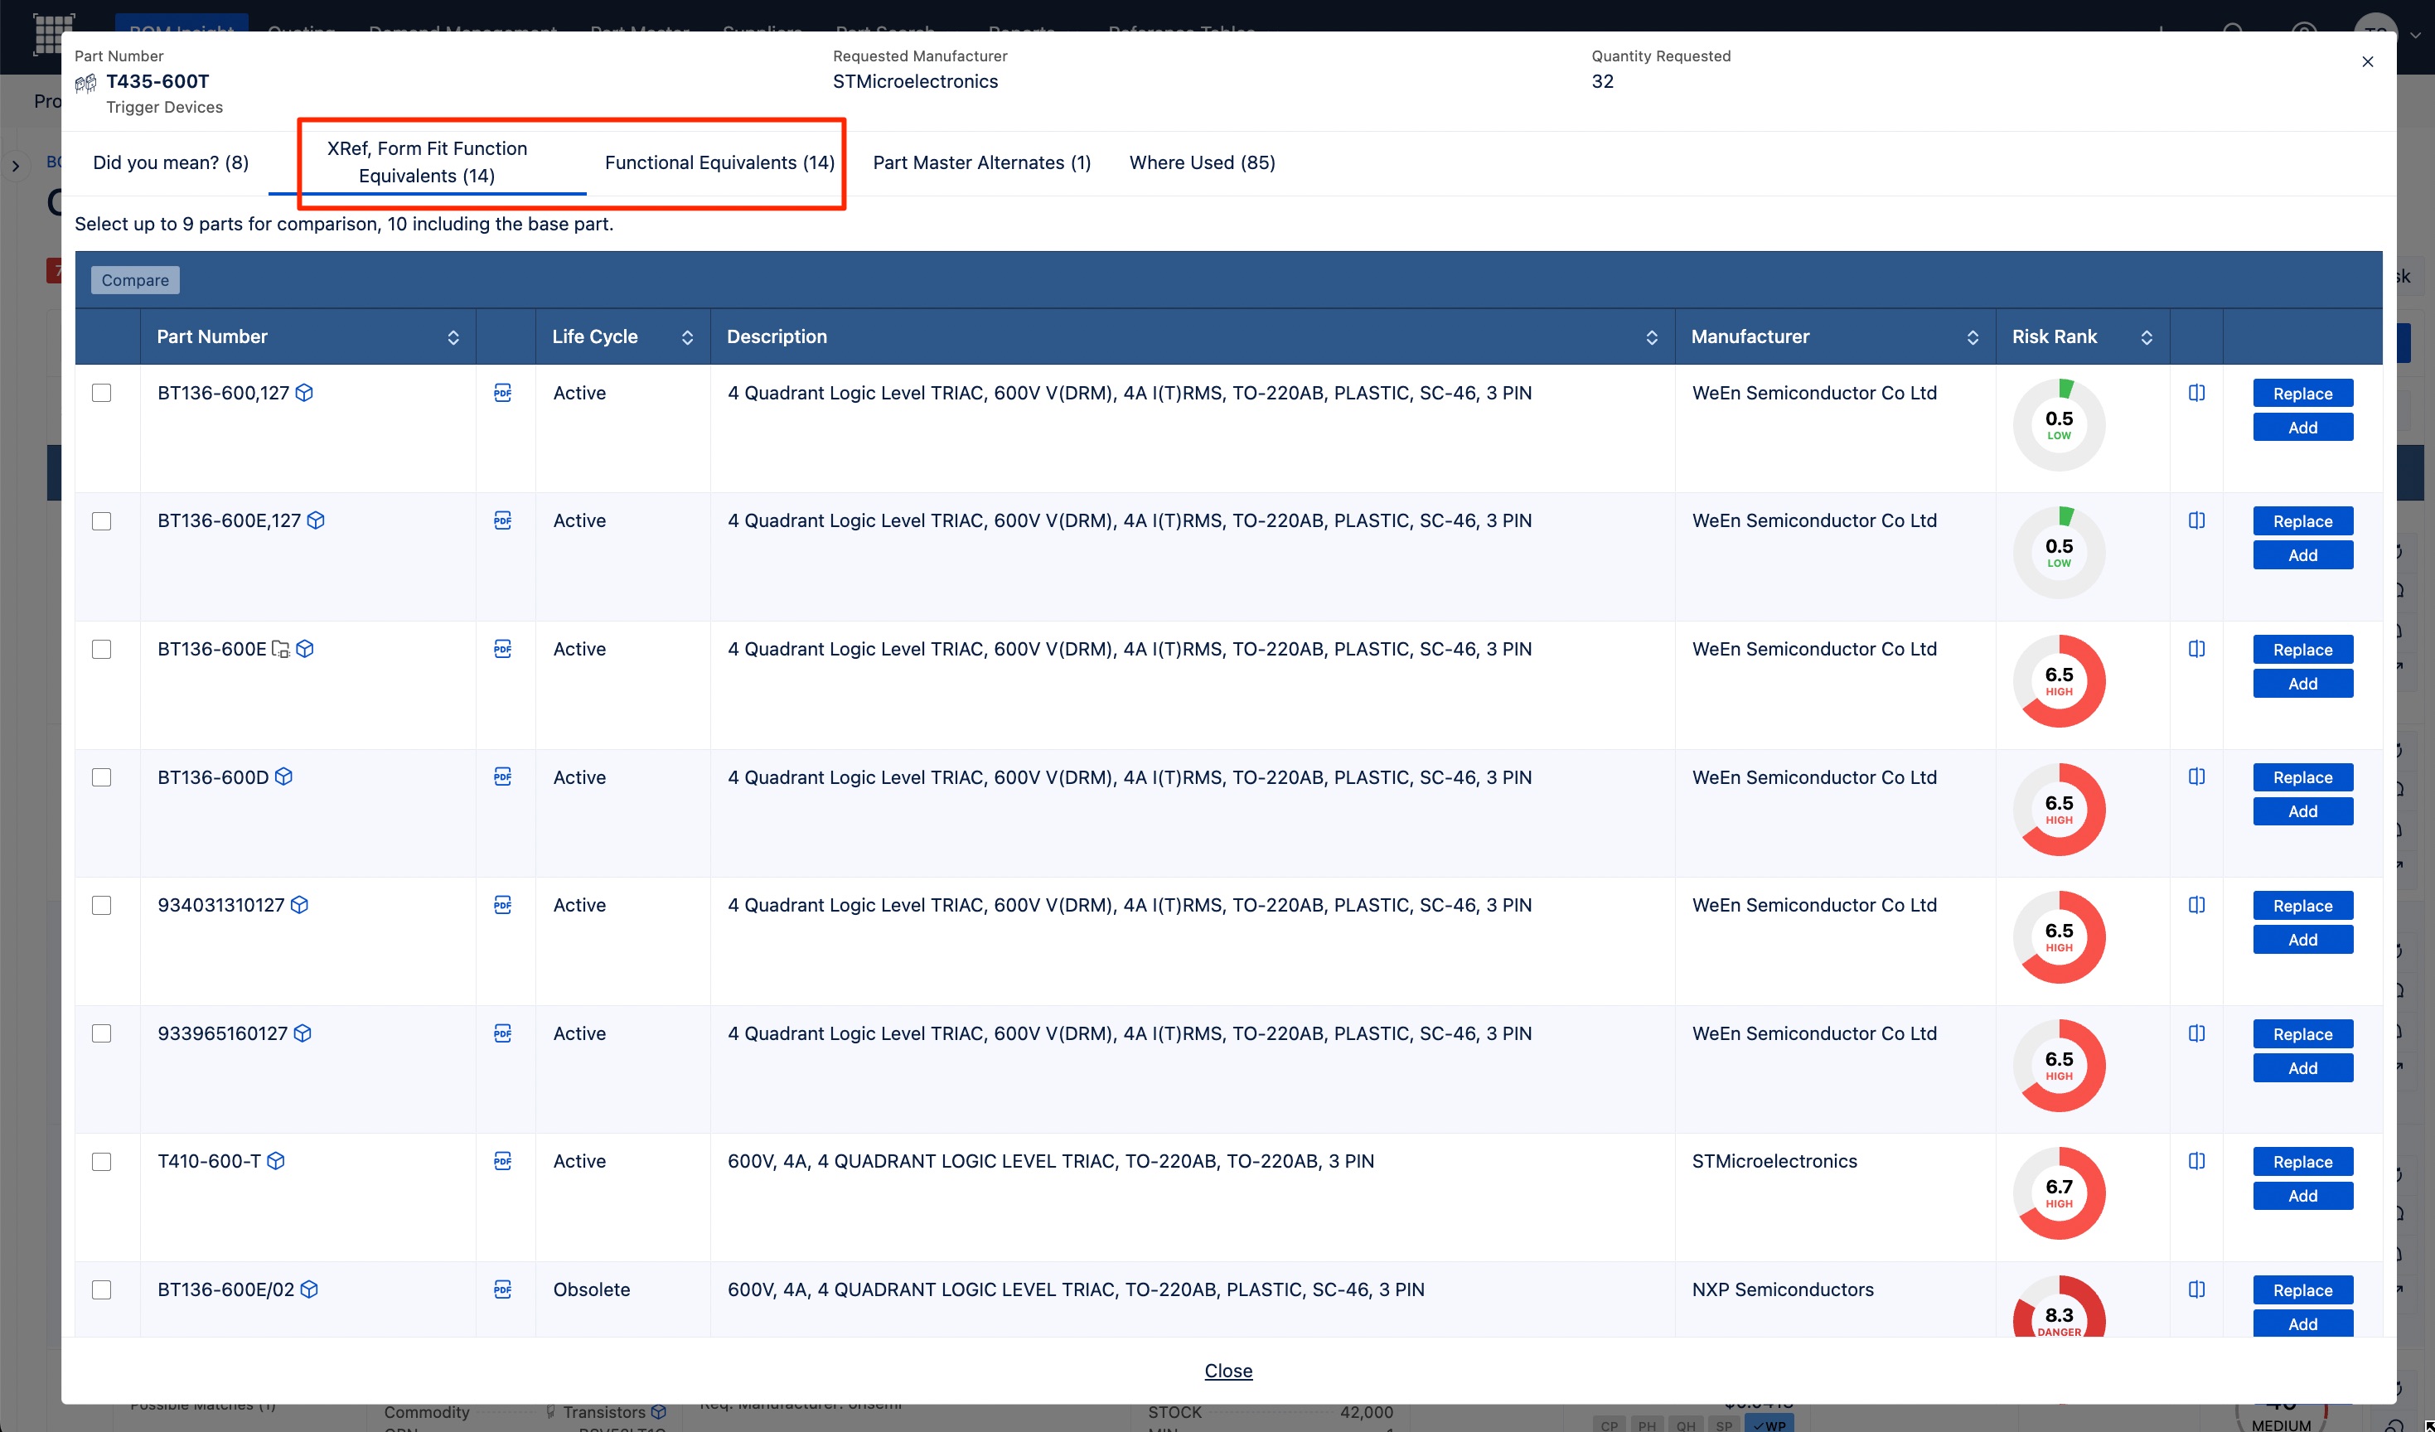2435x1432 pixels.
Task: Open side-by-side compare icon for BT136-600E row
Action: coord(2196,648)
